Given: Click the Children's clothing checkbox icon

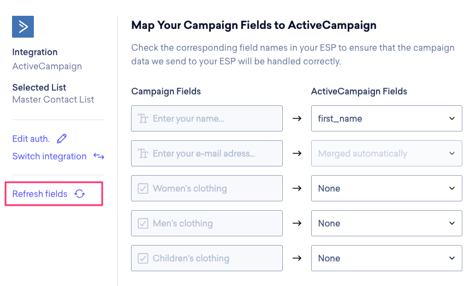Looking at the screenshot, I should 143,258.
